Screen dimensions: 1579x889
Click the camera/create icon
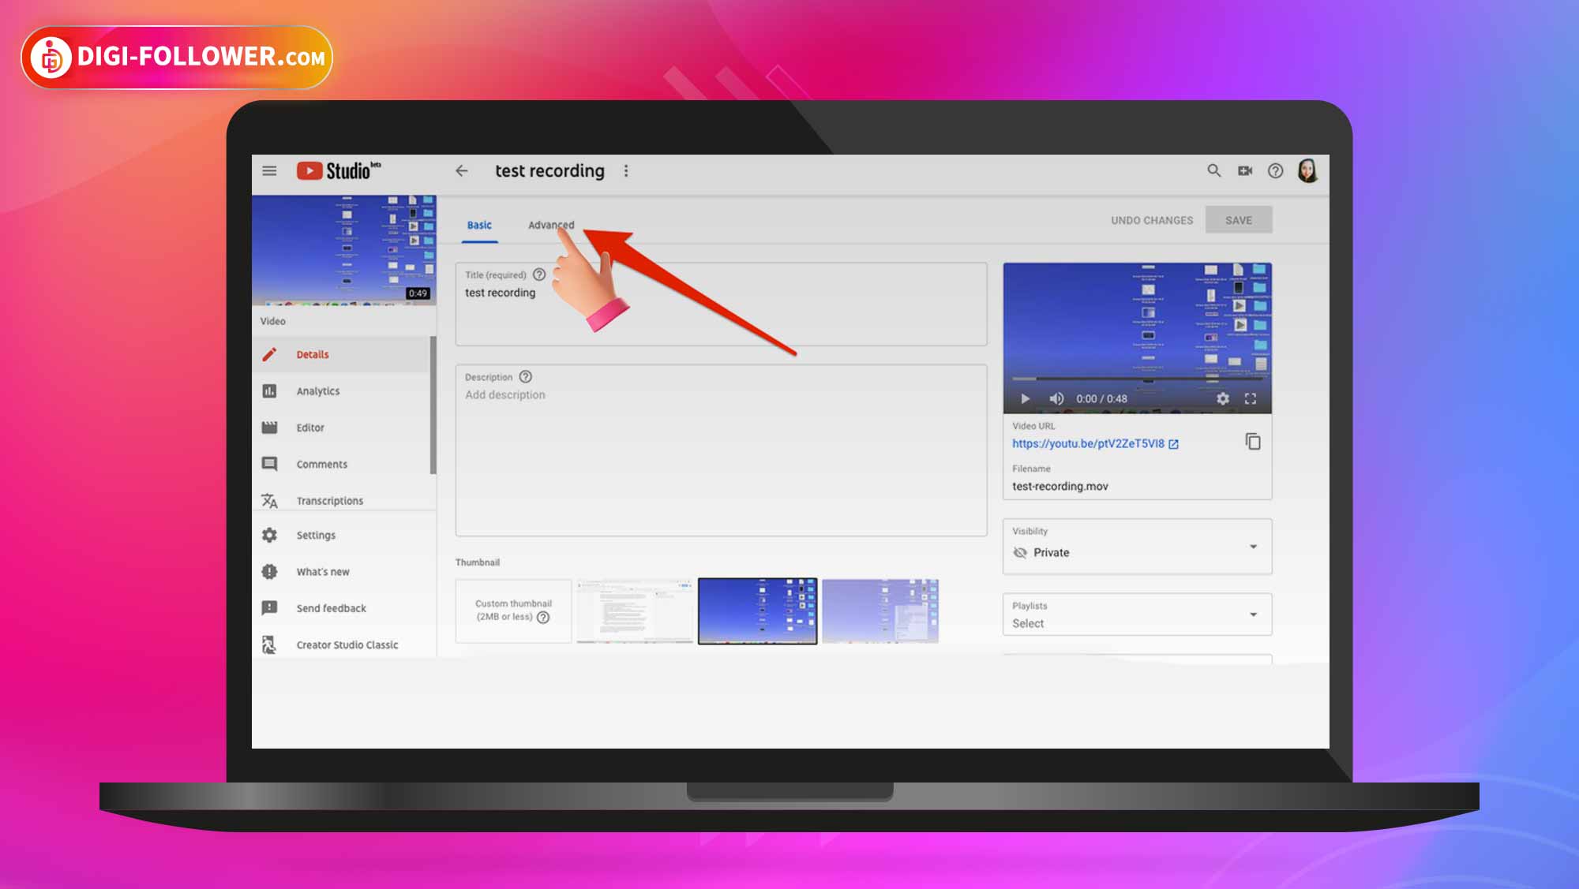(1245, 171)
